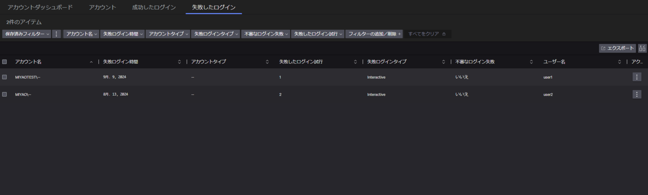Sort by ユーザー名 column header icon

[619, 62]
